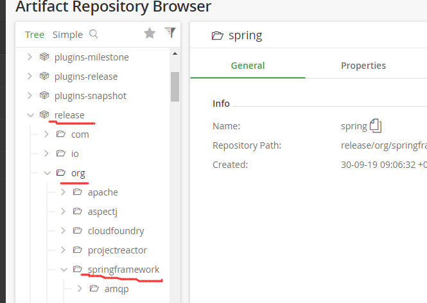Switch to the Properties tab
The width and height of the screenshot is (427, 303).
click(363, 66)
